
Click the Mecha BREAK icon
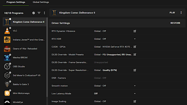[7, 58]
